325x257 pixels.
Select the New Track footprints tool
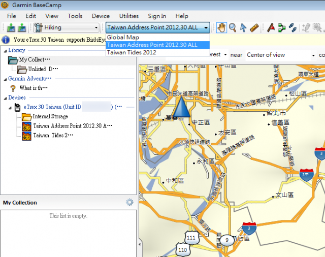pyautogui.click(x=292, y=27)
